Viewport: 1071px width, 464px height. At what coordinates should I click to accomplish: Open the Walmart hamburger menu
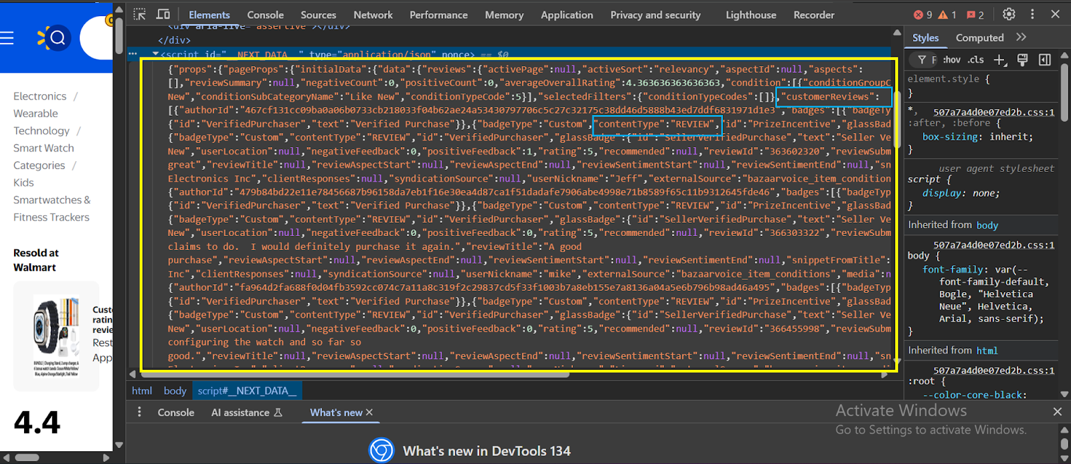point(7,38)
